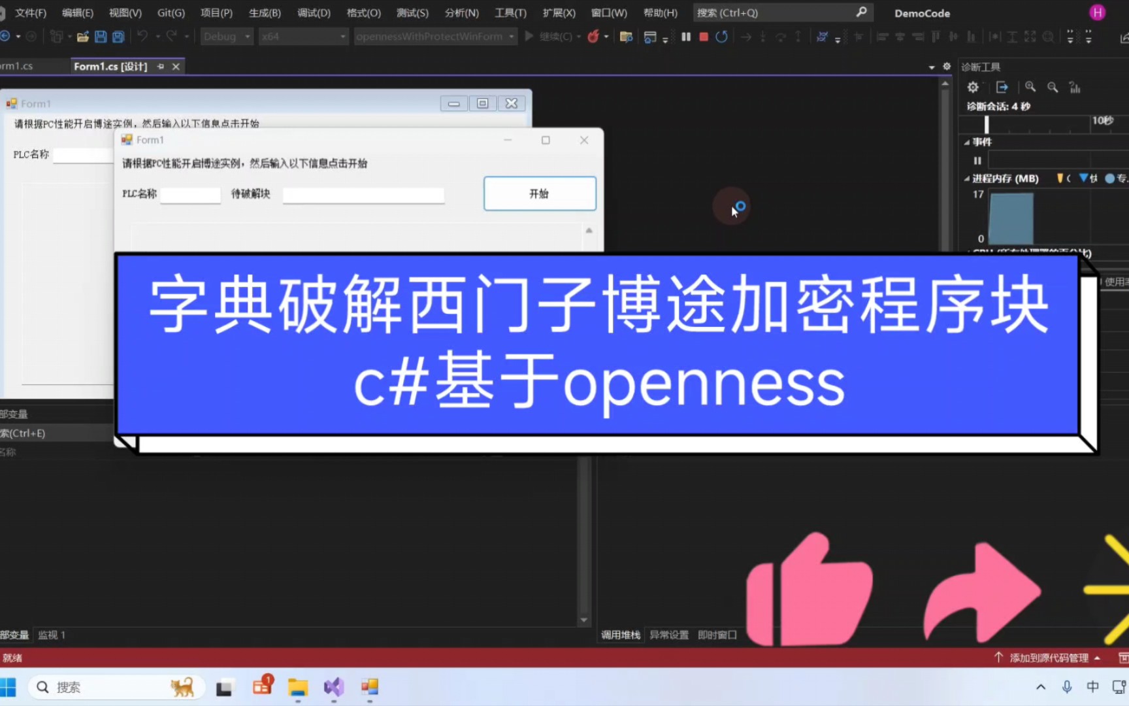The image size is (1129, 706).
Task: Collapse the 进程内存 memory section
Action: click(967, 178)
